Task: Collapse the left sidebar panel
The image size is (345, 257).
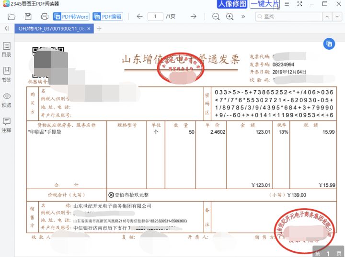Action: tap(7, 28)
